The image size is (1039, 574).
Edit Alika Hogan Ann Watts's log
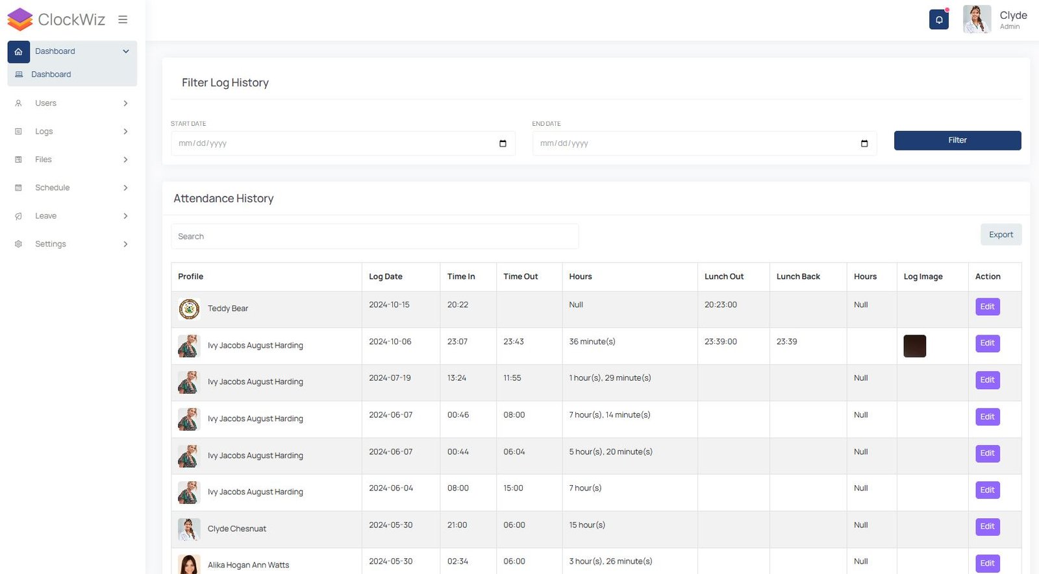coord(987,564)
